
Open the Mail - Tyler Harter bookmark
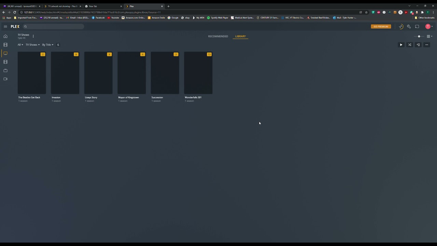[x=345, y=18]
